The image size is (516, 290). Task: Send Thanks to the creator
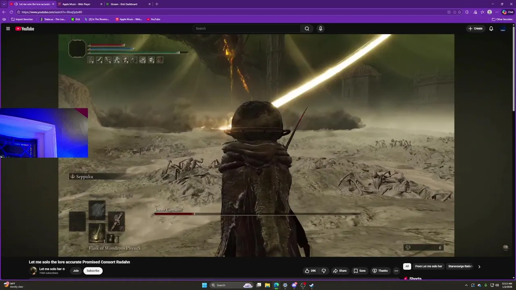[380, 271]
